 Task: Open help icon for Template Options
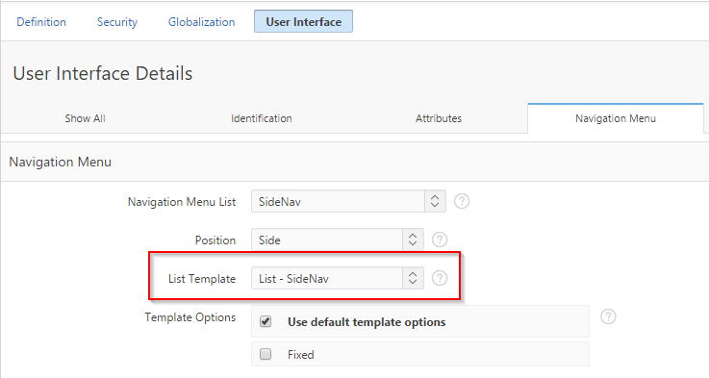(608, 316)
